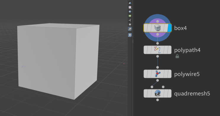Click the input connector above box4

pyautogui.click(x=158, y=22)
